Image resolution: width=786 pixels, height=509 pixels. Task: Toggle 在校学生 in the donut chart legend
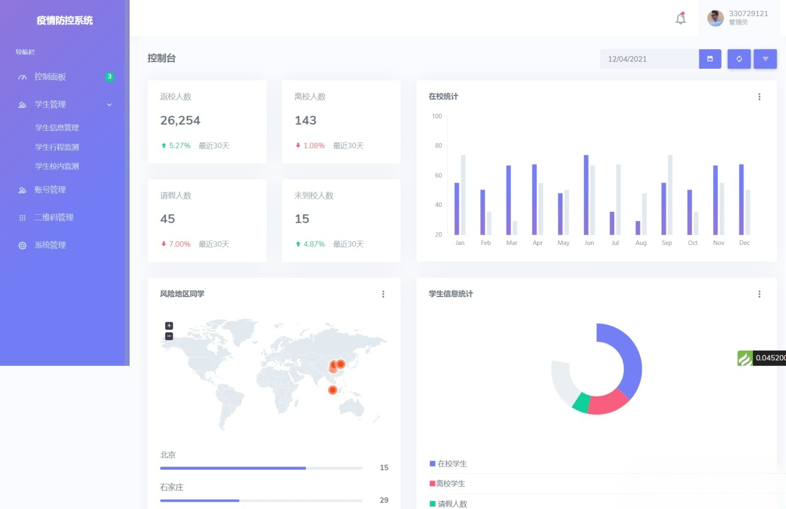(448, 464)
